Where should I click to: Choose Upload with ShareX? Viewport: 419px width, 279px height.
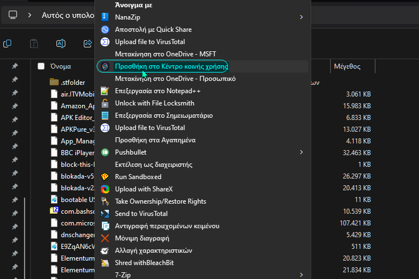[144, 189]
